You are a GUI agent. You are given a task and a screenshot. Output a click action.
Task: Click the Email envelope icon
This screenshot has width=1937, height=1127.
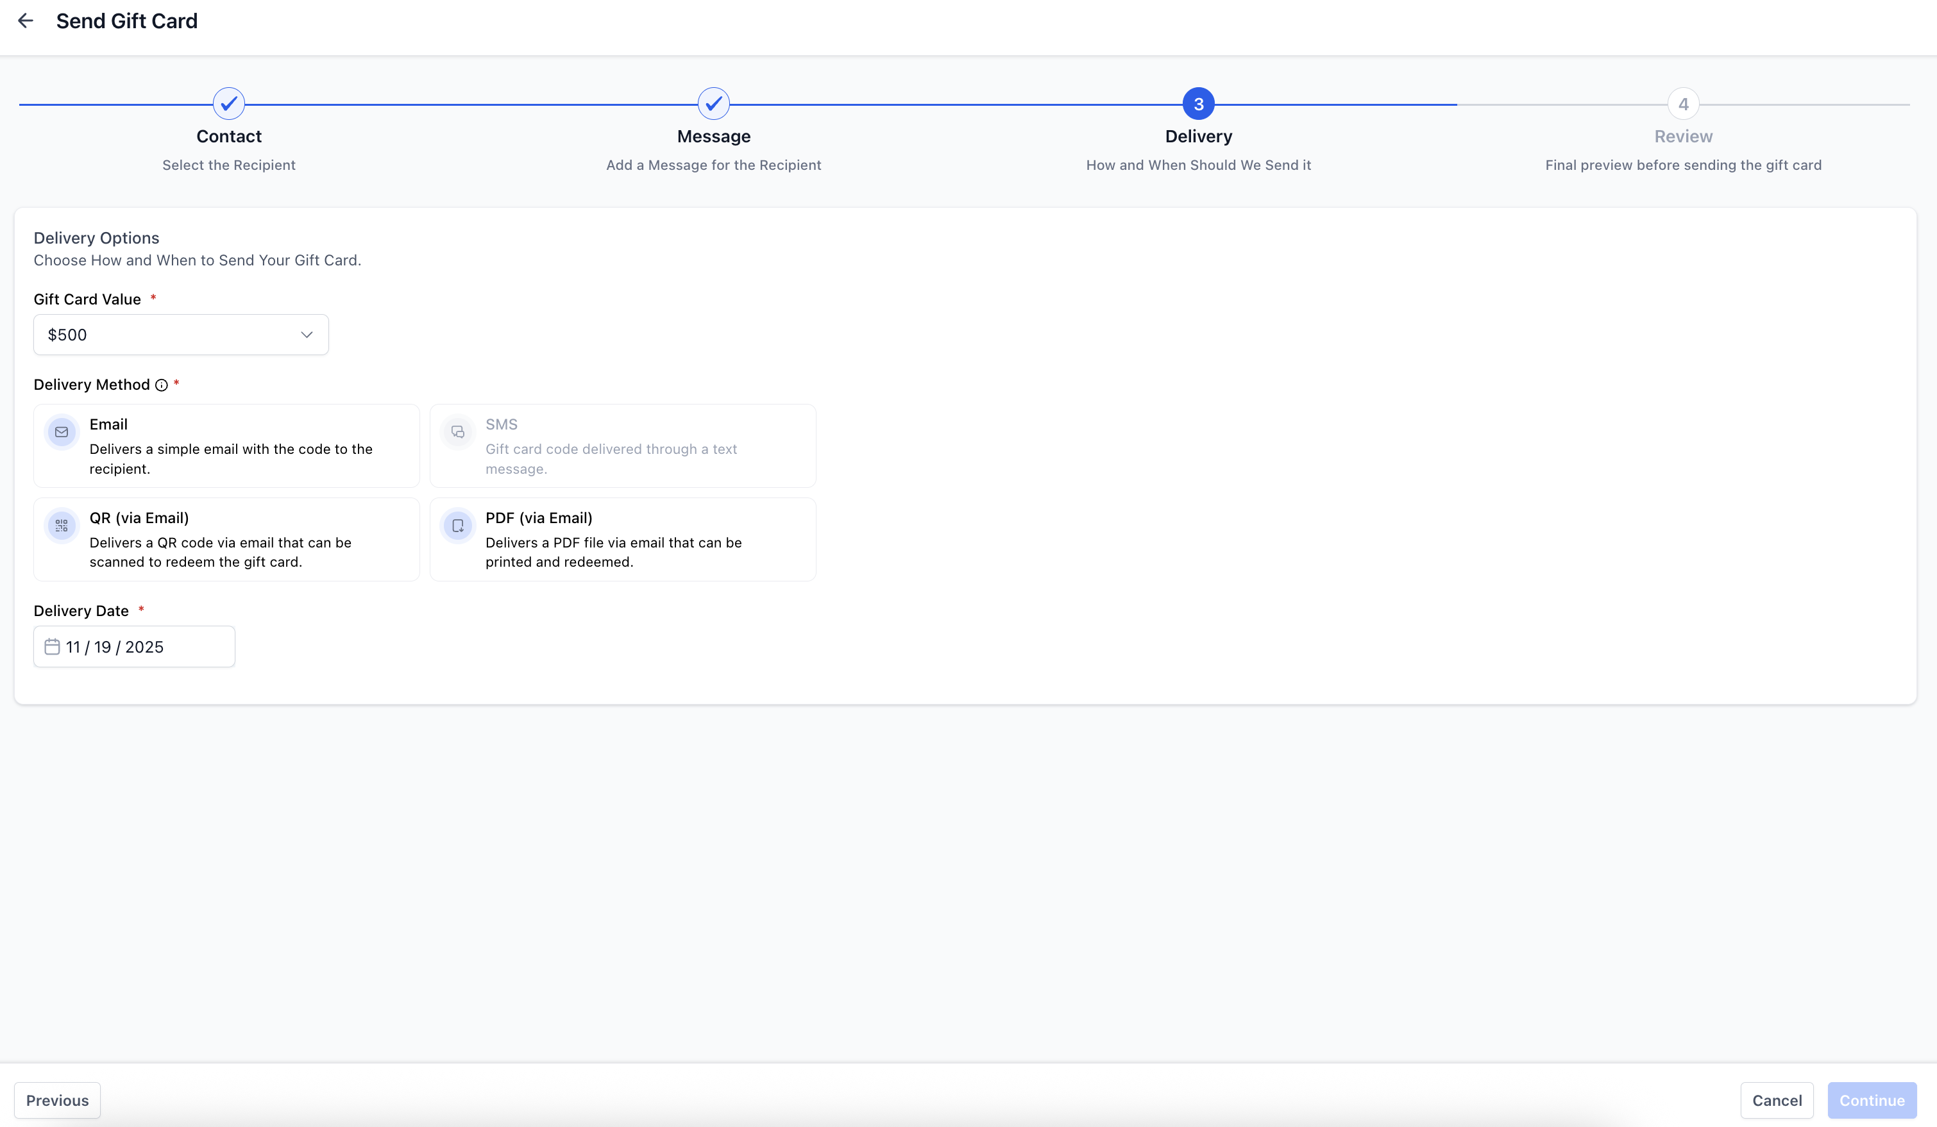click(x=62, y=431)
